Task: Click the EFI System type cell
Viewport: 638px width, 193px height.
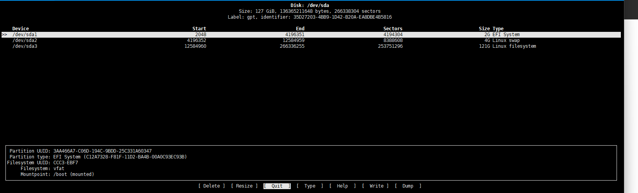Action: (506, 35)
